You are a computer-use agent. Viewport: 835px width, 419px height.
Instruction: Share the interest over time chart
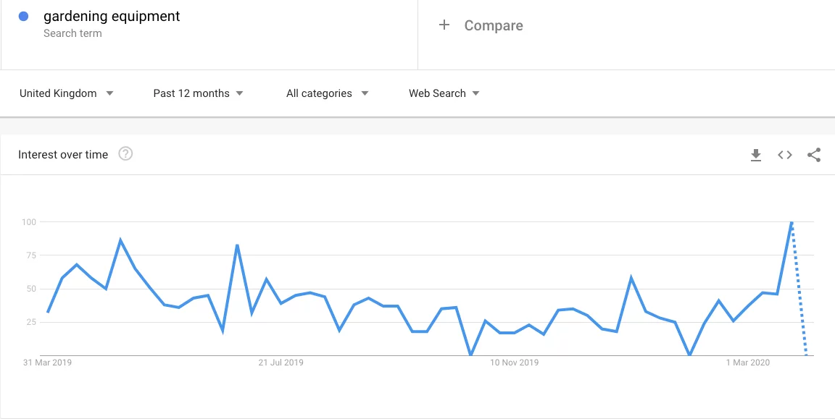click(x=814, y=155)
